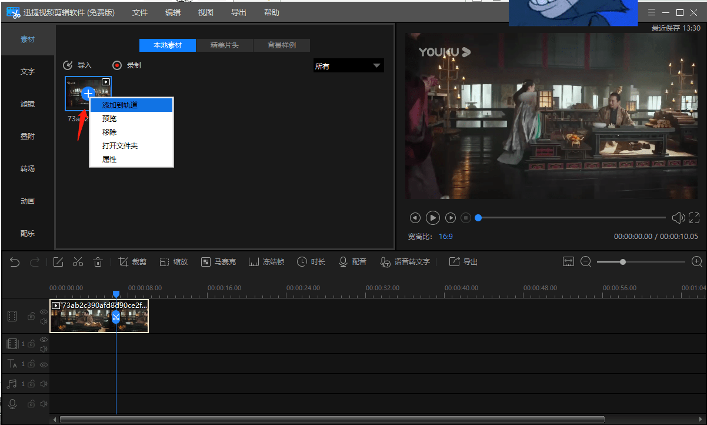Mute the preview speaker volume

[x=678, y=218]
